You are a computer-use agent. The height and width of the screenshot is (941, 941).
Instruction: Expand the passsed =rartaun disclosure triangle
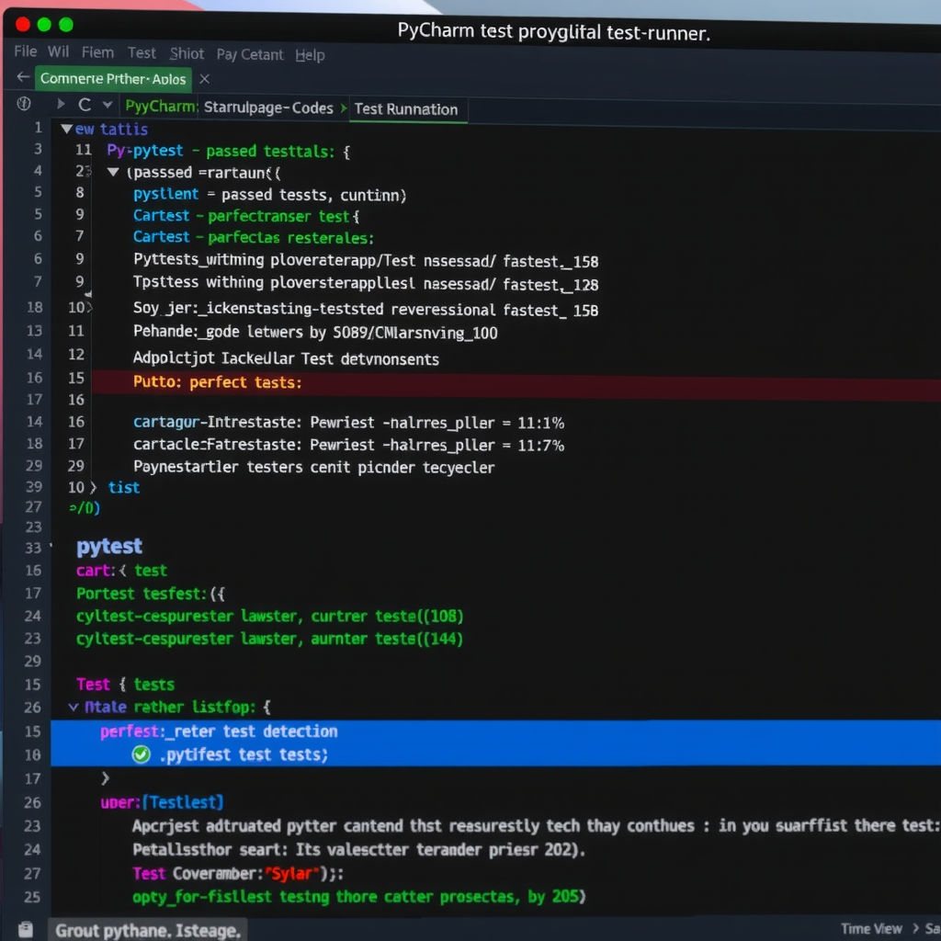[114, 172]
